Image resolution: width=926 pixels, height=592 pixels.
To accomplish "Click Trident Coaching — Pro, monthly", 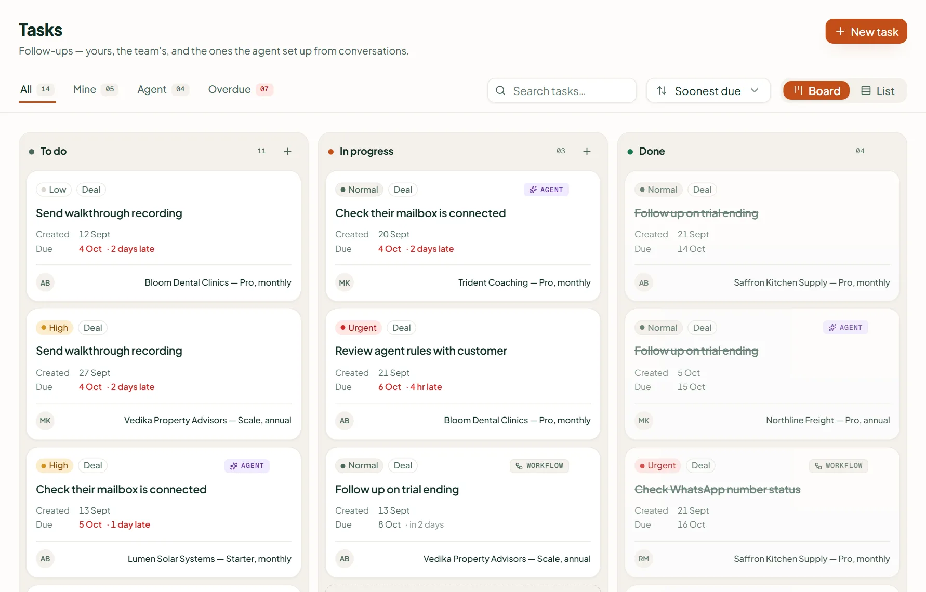I will pyautogui.click(x=524, y=282).
